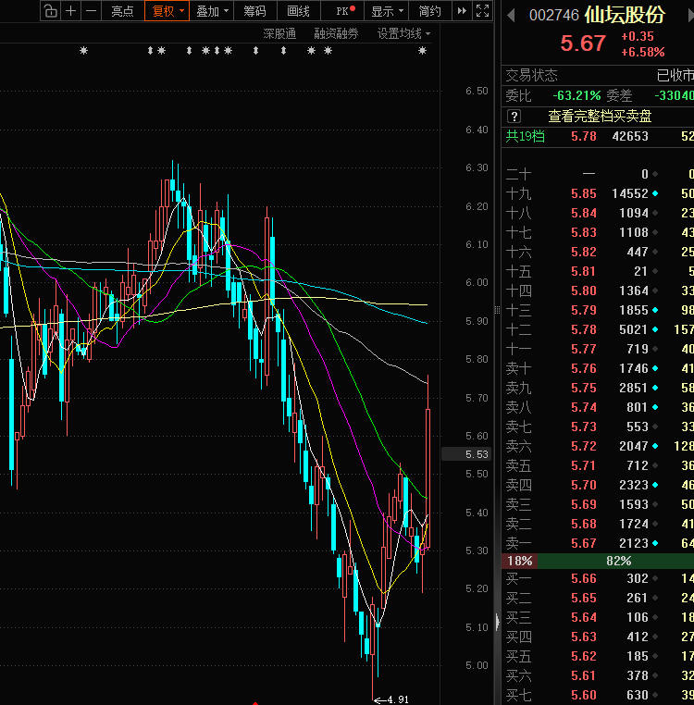
Task: Click the current price 5.67
Action: 583,43
